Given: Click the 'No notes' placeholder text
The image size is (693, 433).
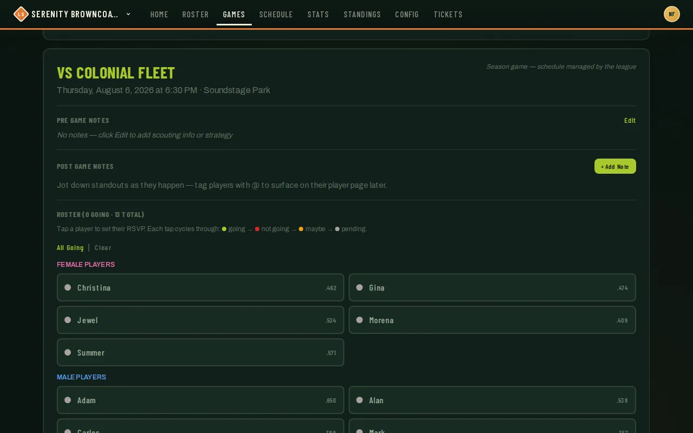Looking at the screenshot, I should click(145, 135).
